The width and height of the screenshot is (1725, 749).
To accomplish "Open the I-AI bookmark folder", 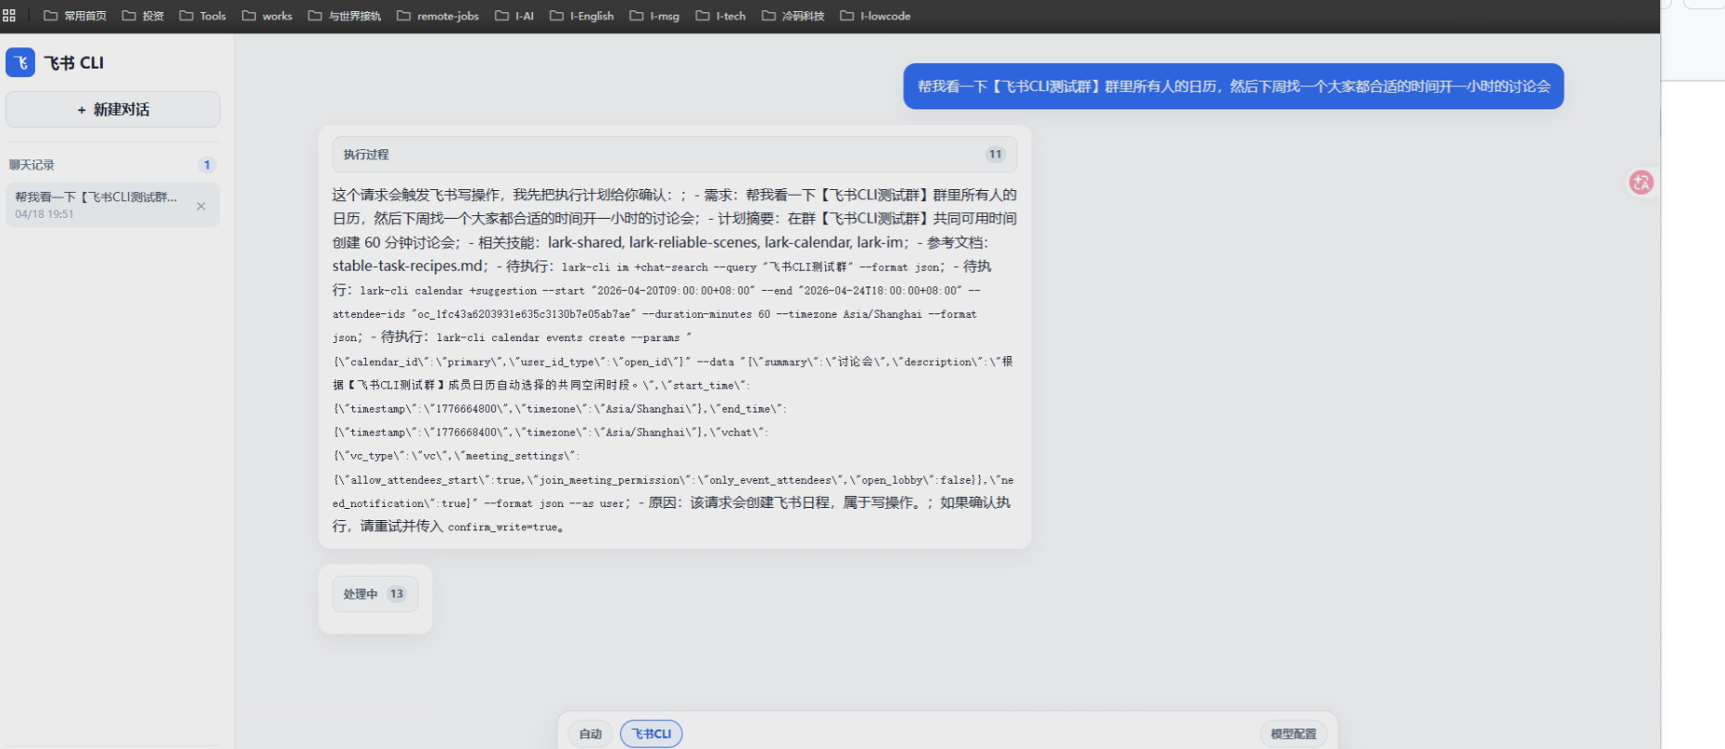I will coord(514,16).
